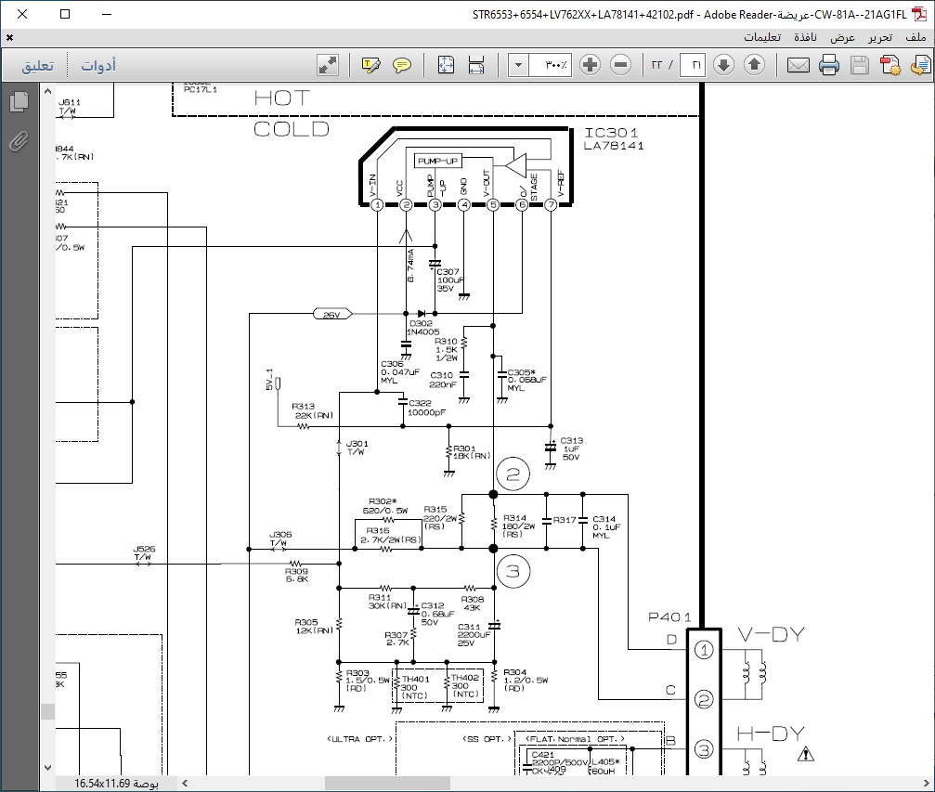Viewport: 935px width, 792px height.
Task: Click the current page number field
Action: pos(693,64)
